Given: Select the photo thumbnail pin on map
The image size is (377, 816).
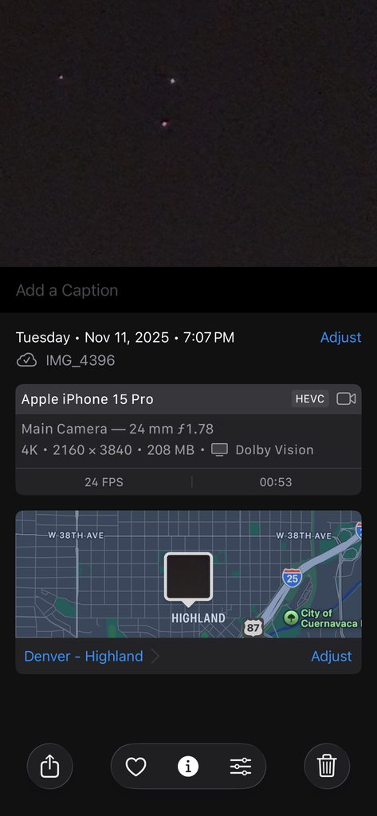Looking at the screenshot, I should (188, 578).
